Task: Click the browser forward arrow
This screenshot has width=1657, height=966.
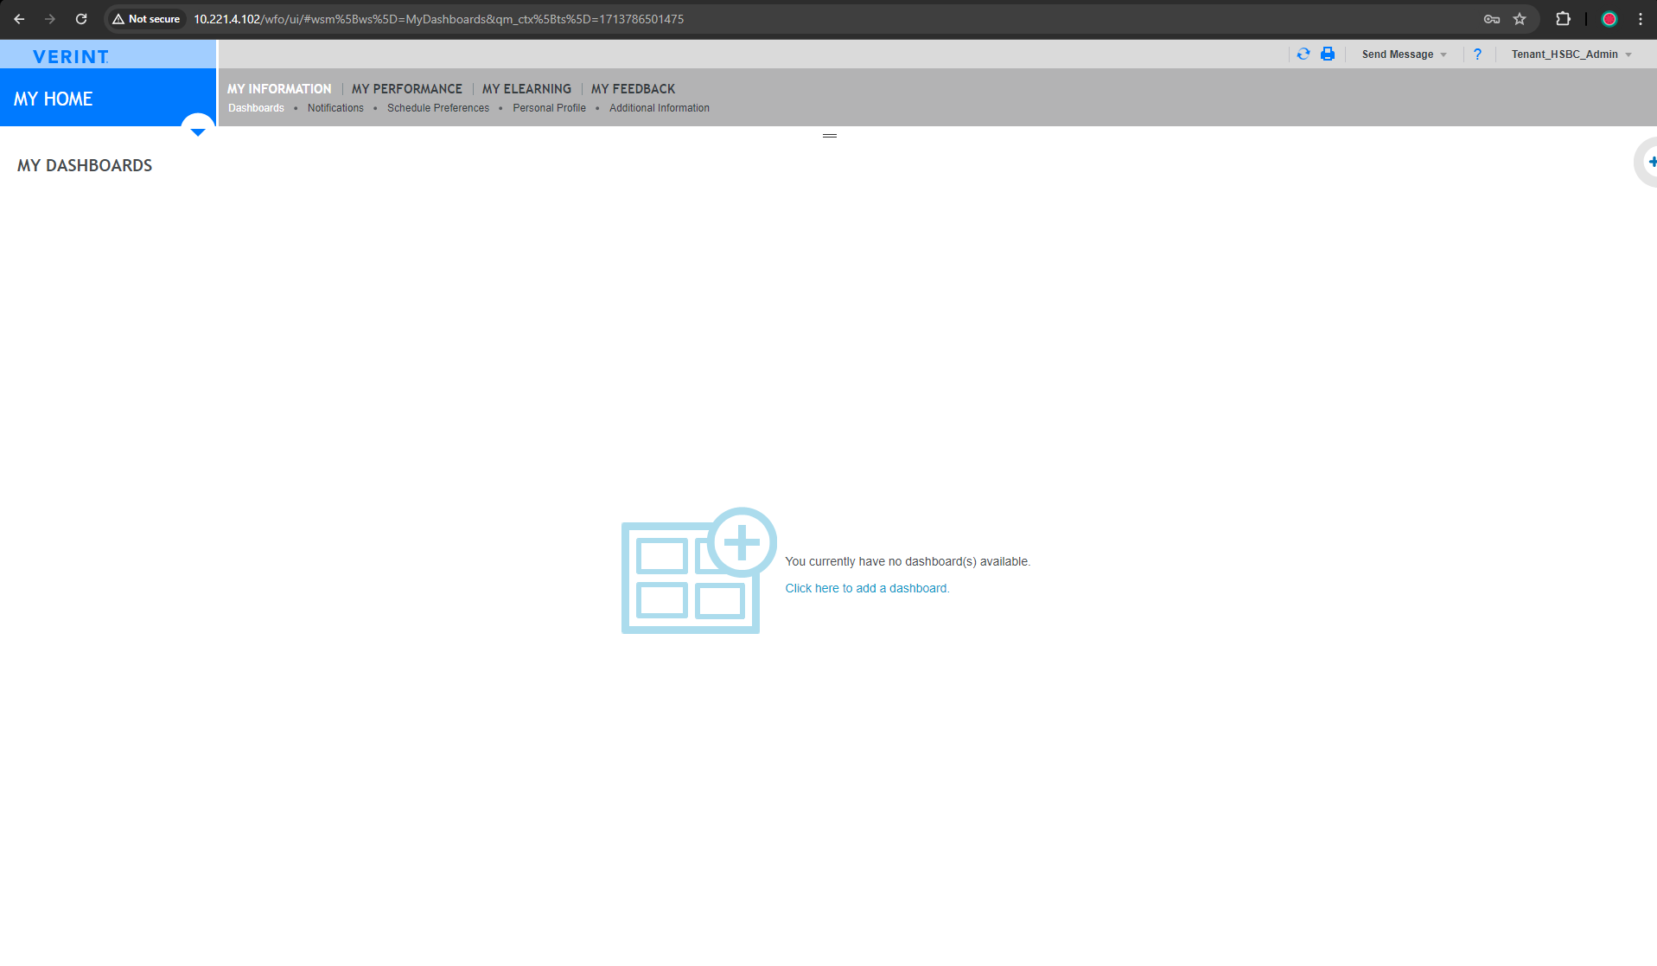Action: [x=50, y=19]
